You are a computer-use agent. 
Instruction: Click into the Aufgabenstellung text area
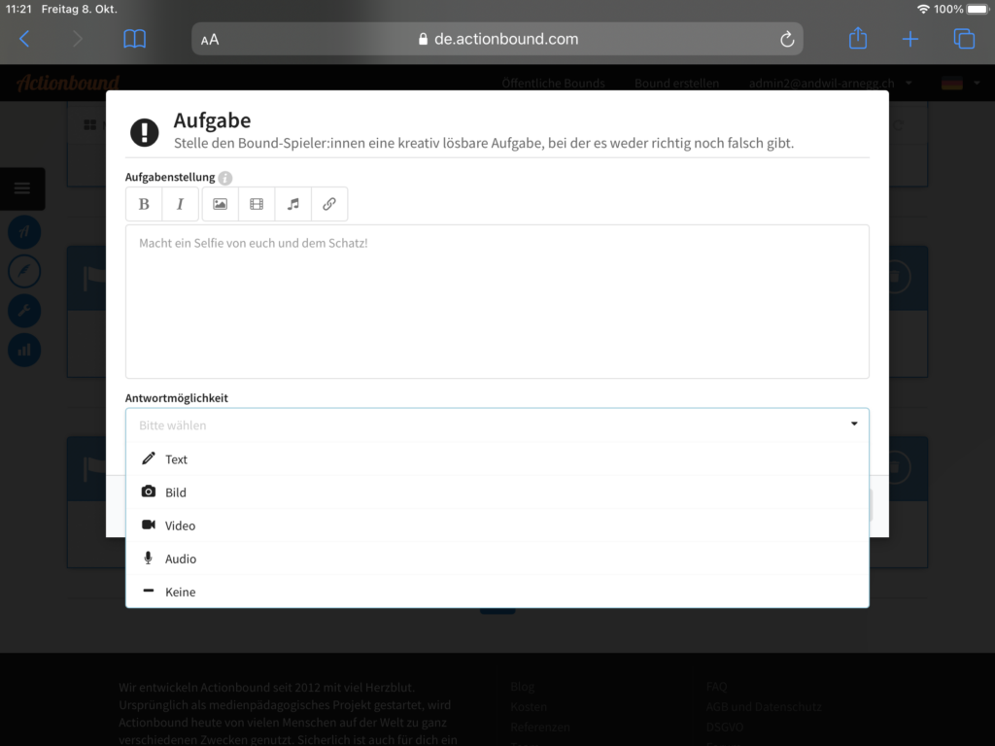click(x=497, y=301)
